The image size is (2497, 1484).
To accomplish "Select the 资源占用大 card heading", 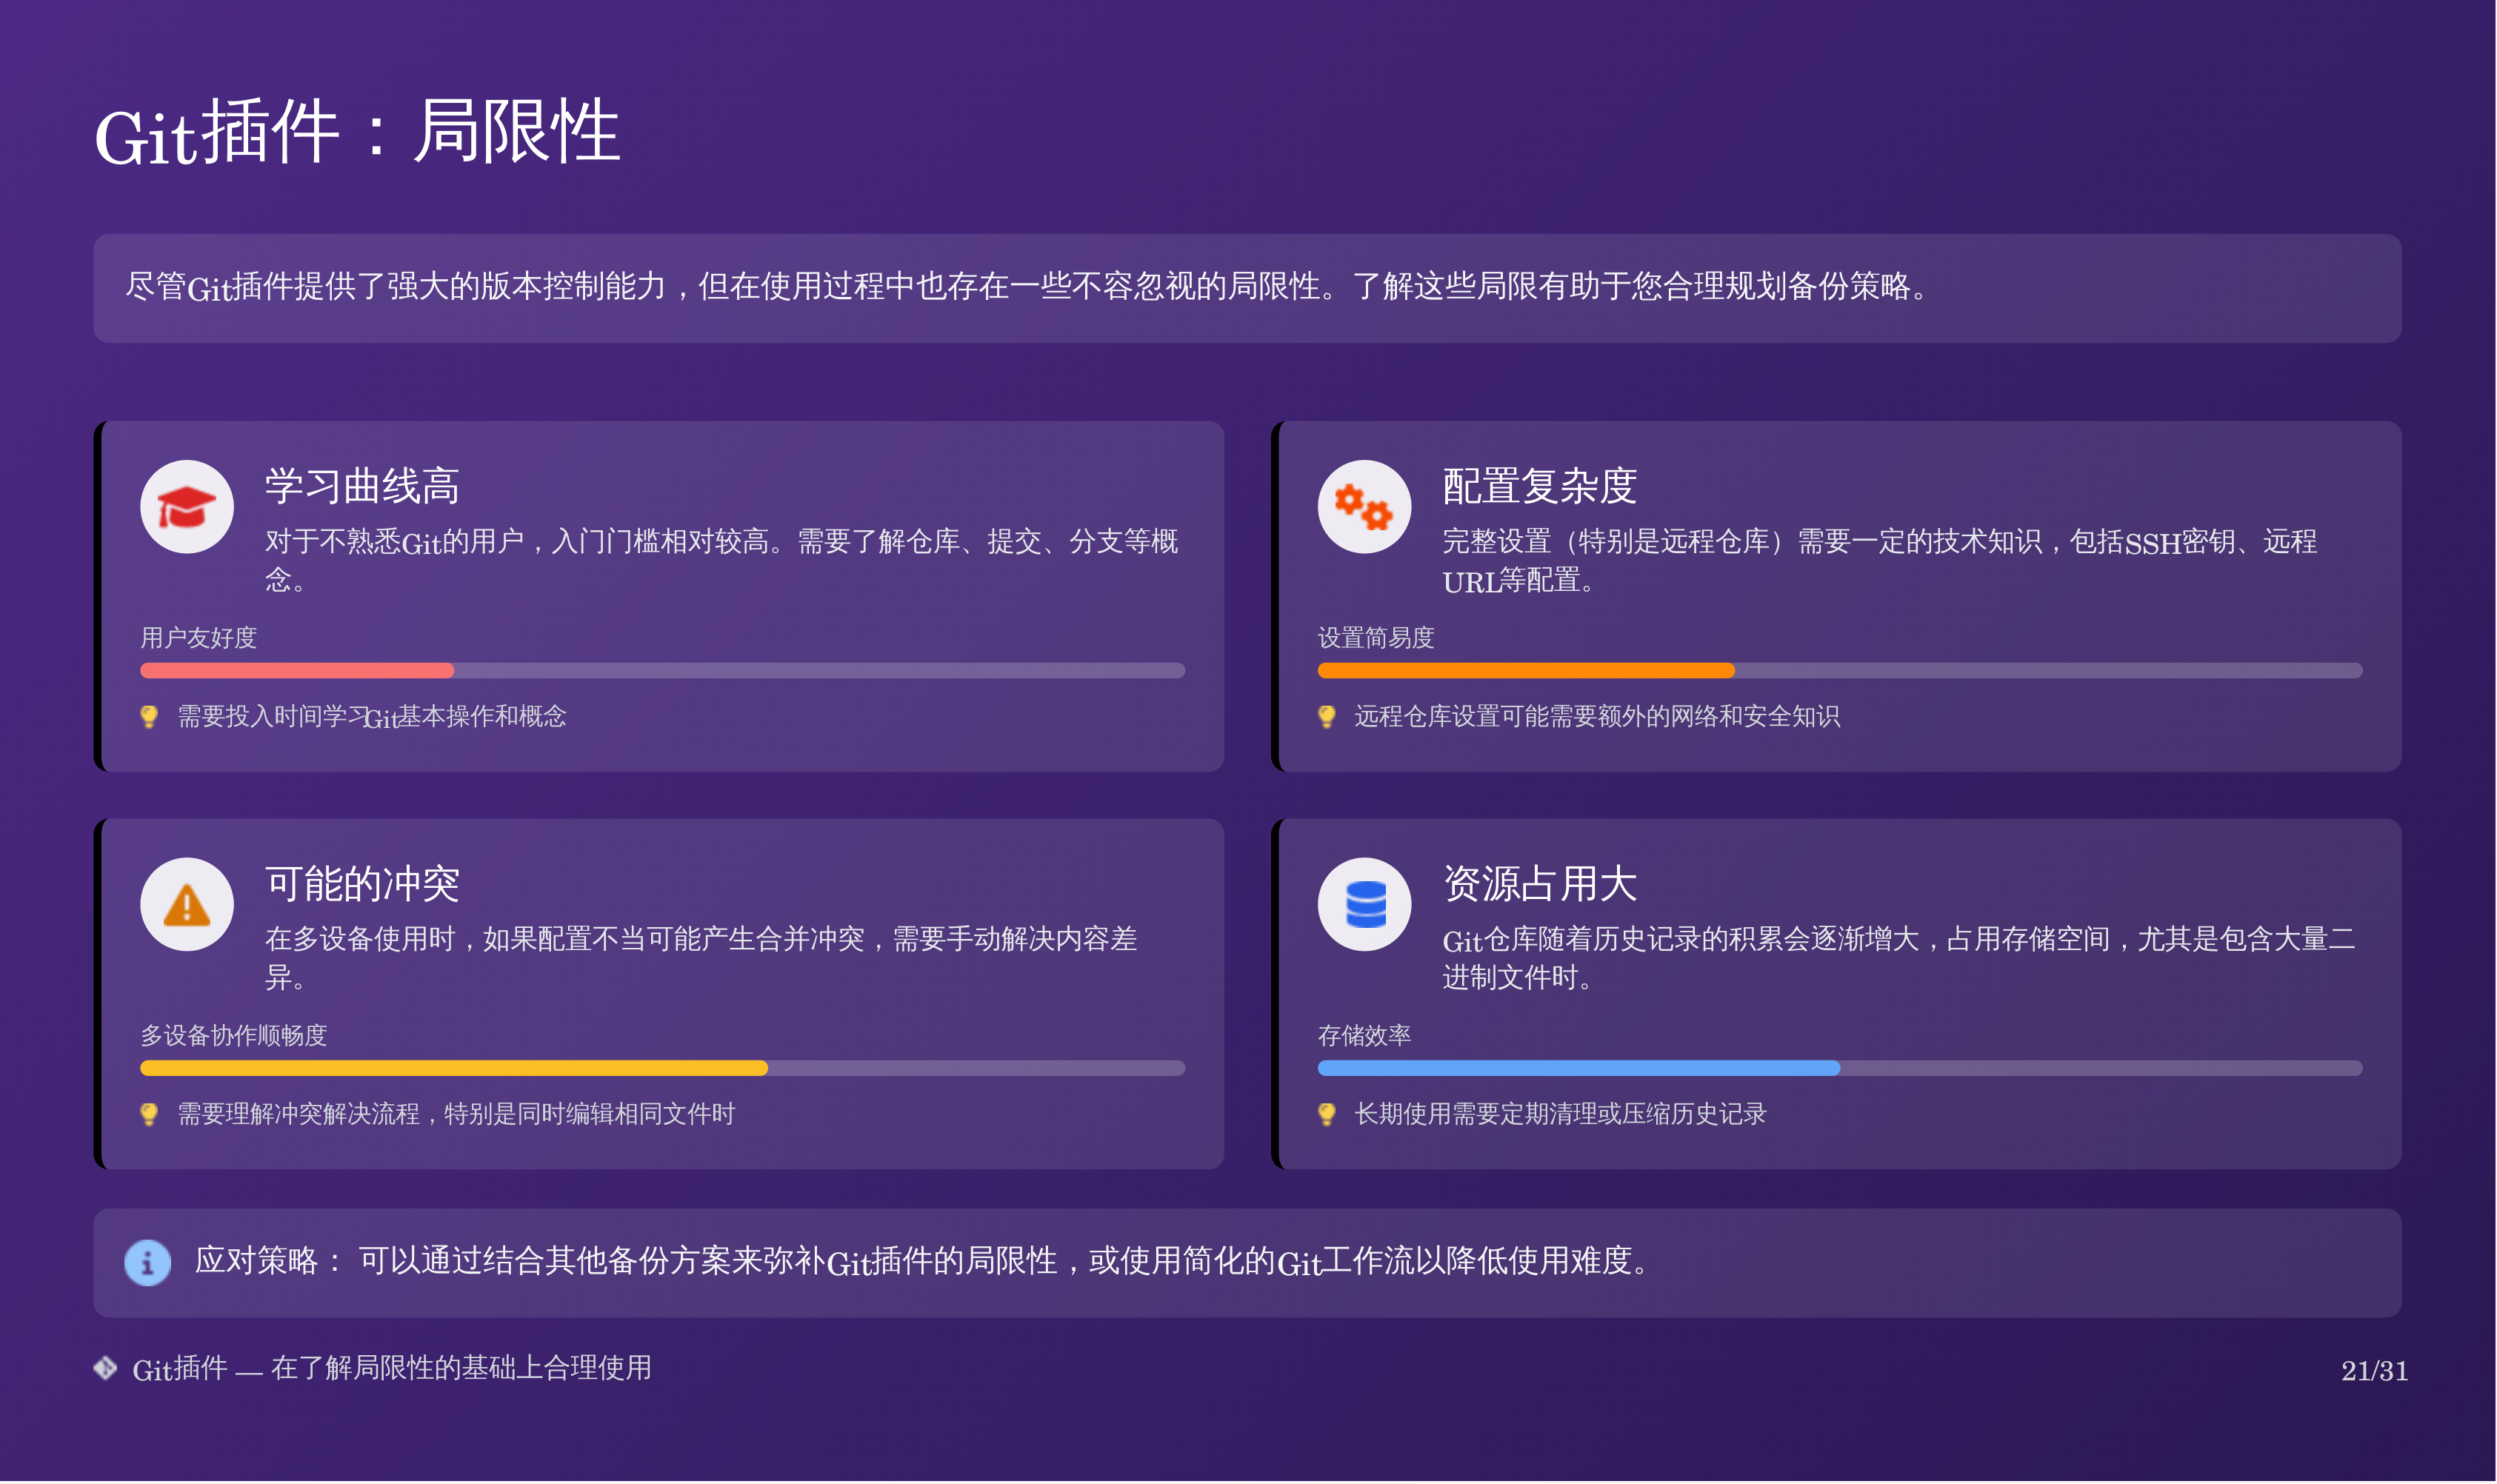I will click(x=1539, y=884).
